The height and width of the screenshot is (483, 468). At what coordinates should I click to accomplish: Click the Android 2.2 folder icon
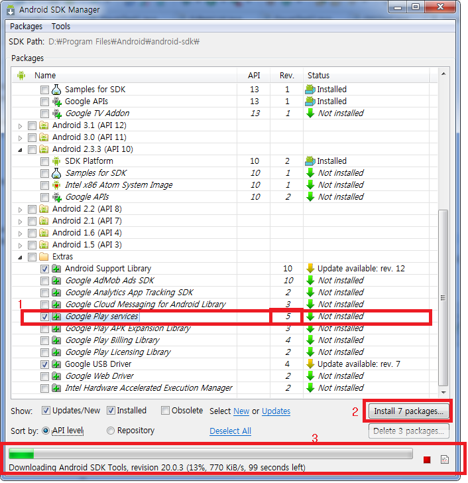(x=44, y=209)
